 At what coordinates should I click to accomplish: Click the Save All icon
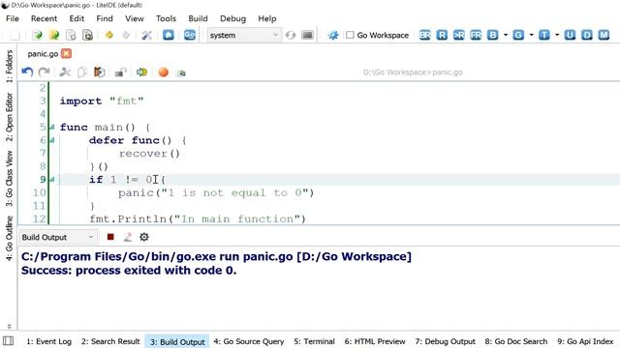click(87, 35)
